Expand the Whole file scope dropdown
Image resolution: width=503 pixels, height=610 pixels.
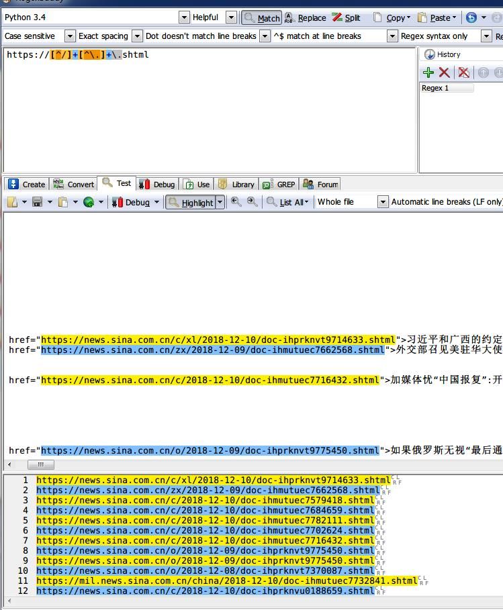(383, 202)
